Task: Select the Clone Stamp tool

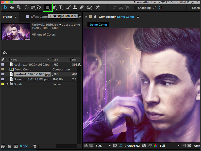Action: pos(75,7)
